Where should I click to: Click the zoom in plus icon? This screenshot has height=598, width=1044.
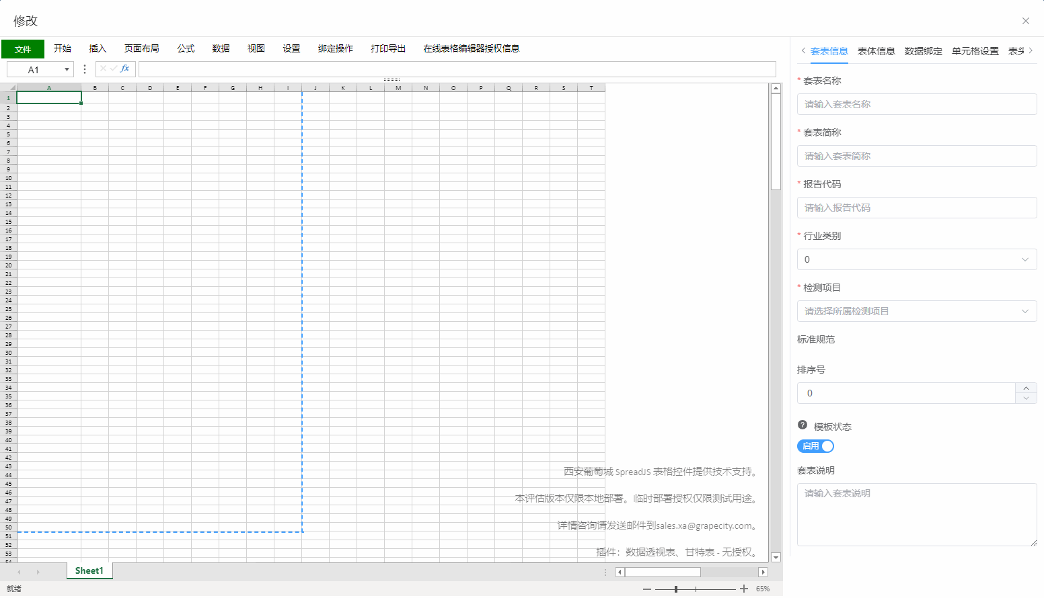[x=744, y=589]
